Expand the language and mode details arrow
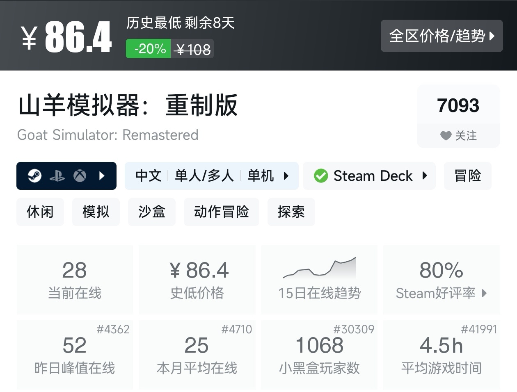 286,176
